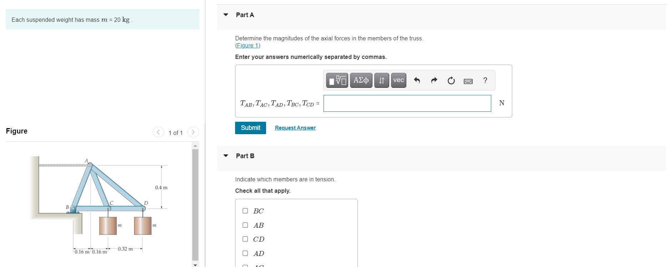The image size is (671, 267).
Task: Redo the answer edit
Action: pos(434,80)
